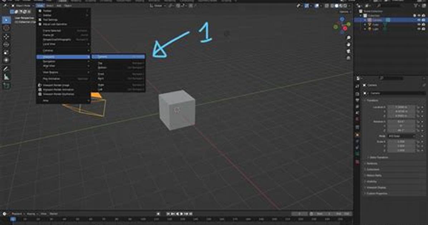
Task: Select the Add Cube tool
Action: point(6,86)
